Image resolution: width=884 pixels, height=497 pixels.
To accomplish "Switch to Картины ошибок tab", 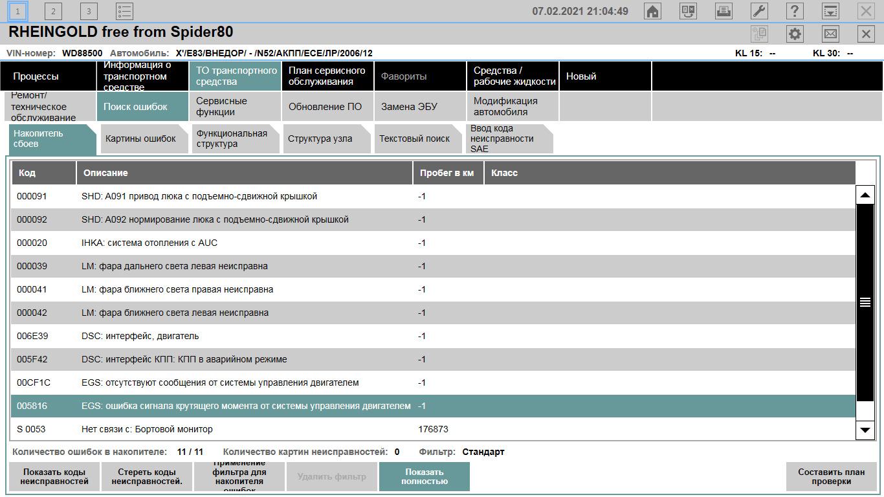I will (x=144, y=138).
